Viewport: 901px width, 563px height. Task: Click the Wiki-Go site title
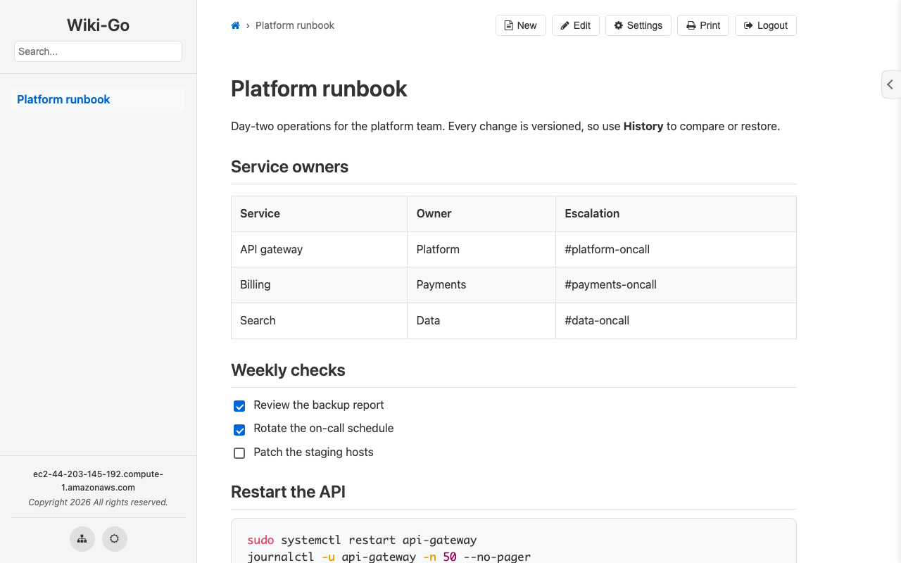pyautogui.click(x=98, y=25)
